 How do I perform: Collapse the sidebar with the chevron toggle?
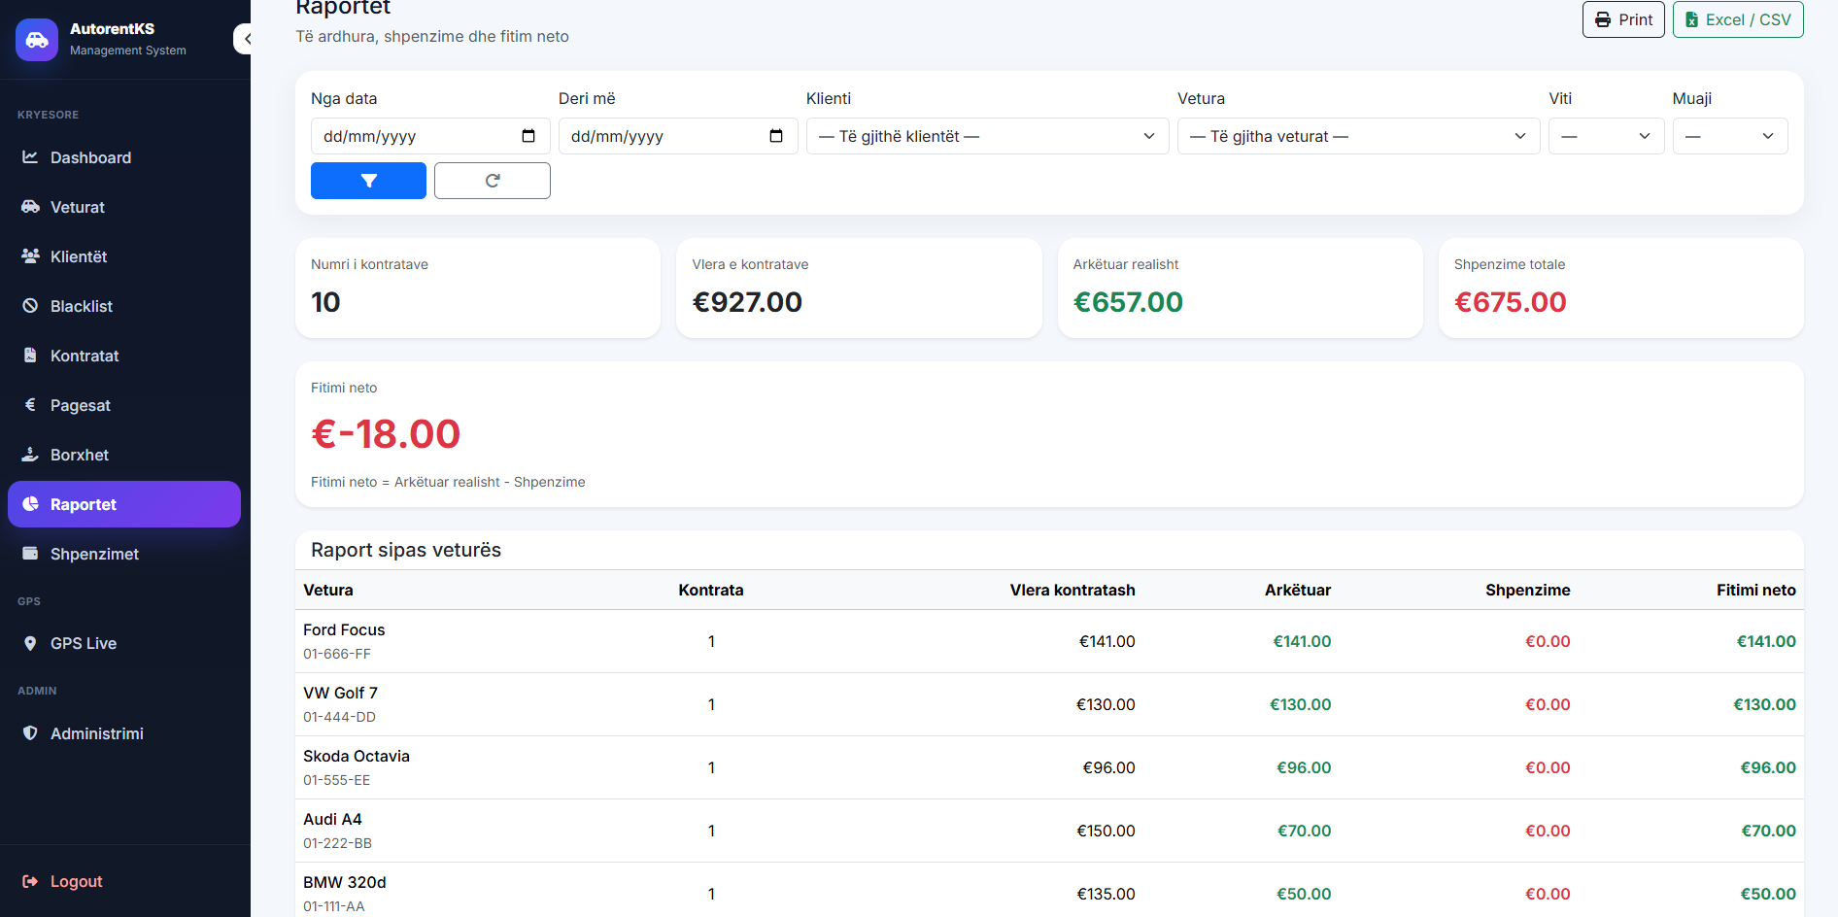point(245,39)
